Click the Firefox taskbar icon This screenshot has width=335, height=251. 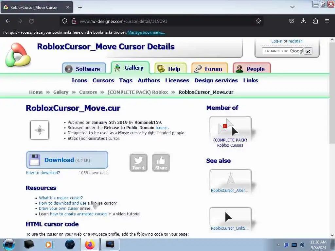click(x=90, y=244)
